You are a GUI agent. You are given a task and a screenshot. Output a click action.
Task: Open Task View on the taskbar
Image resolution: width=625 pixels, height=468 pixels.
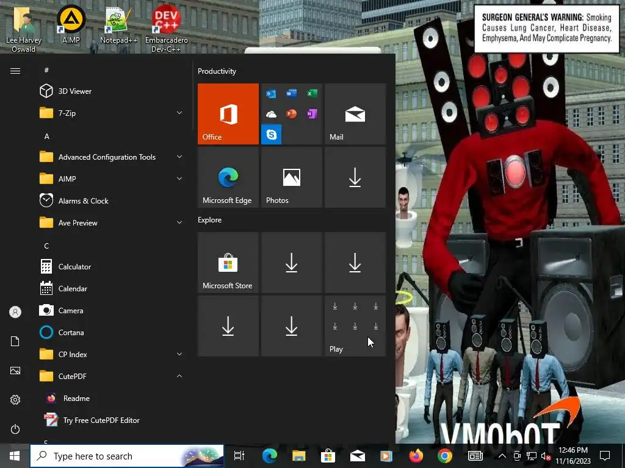[239, 456]
